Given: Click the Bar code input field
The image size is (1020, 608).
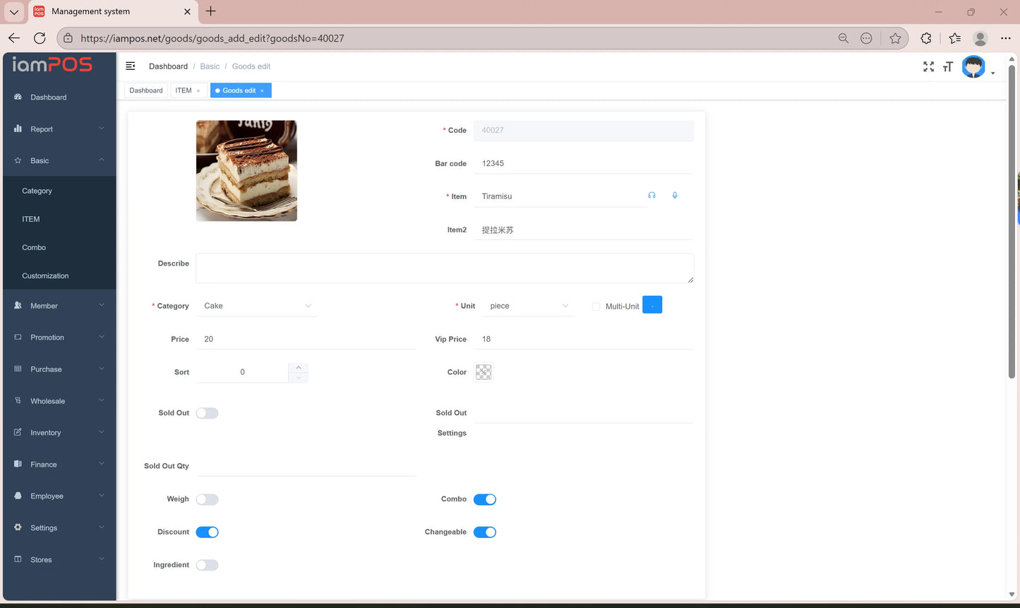Looking at the screenshot, I should click(x=584, y=163).
